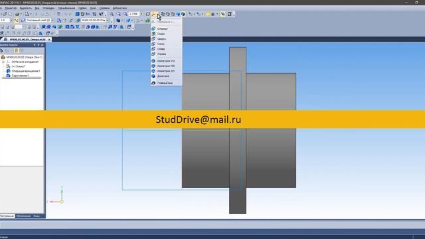Select 'Начало координат' in the tree

(25, 62)
